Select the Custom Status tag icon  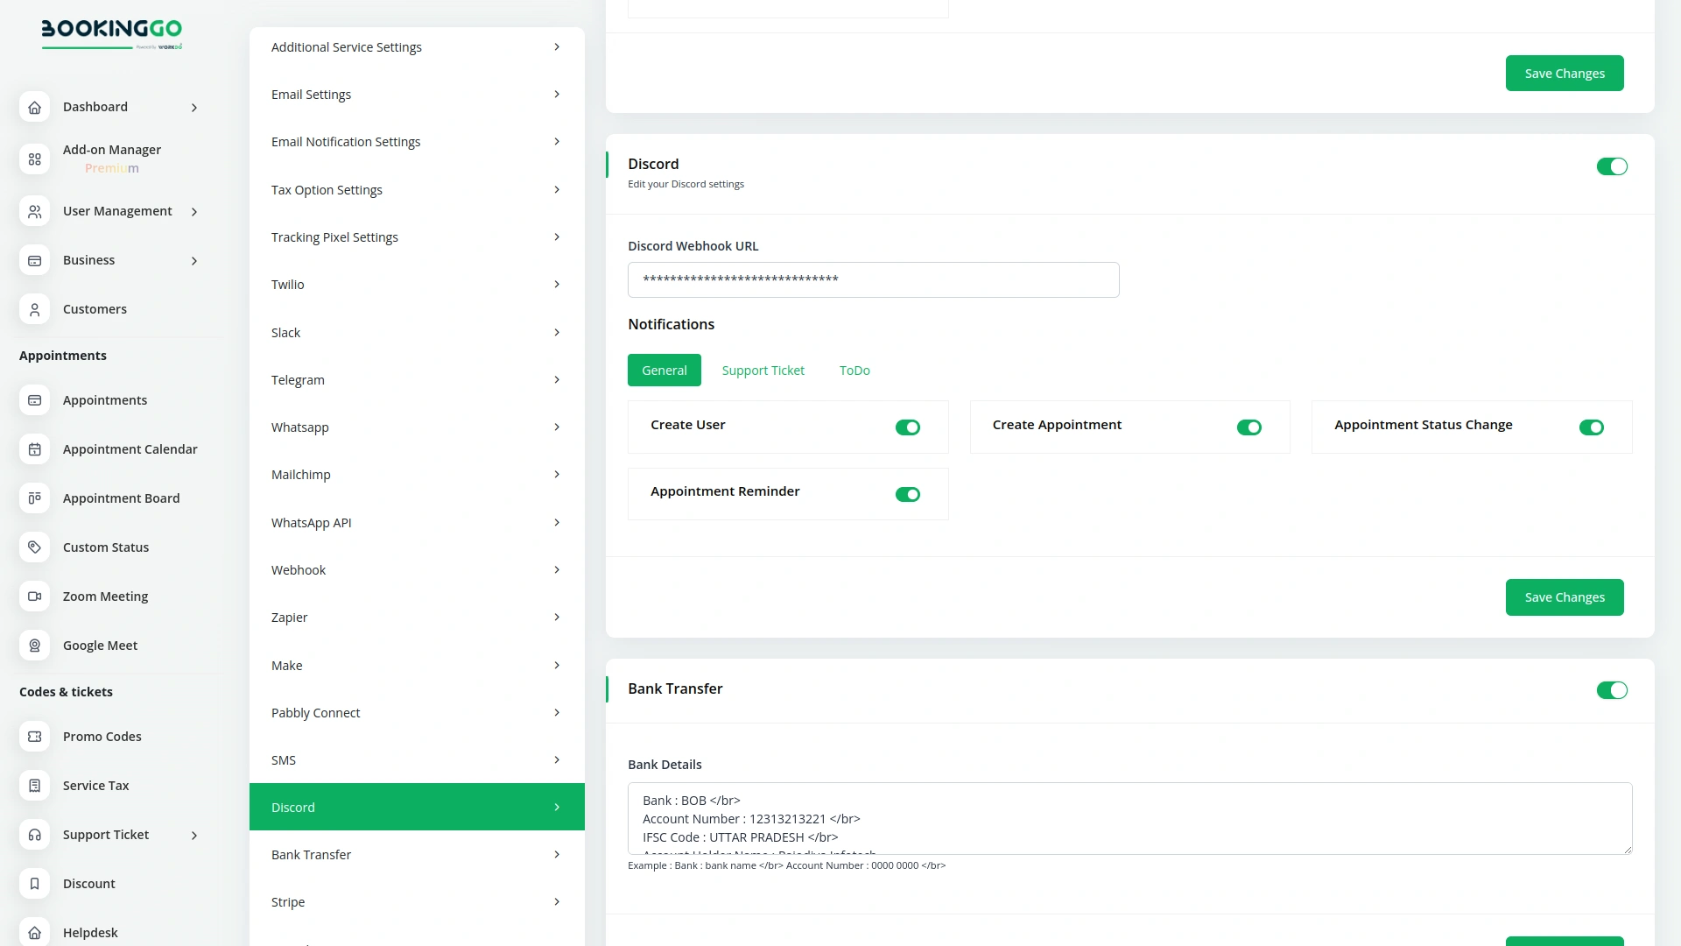[x=34, y=547]
